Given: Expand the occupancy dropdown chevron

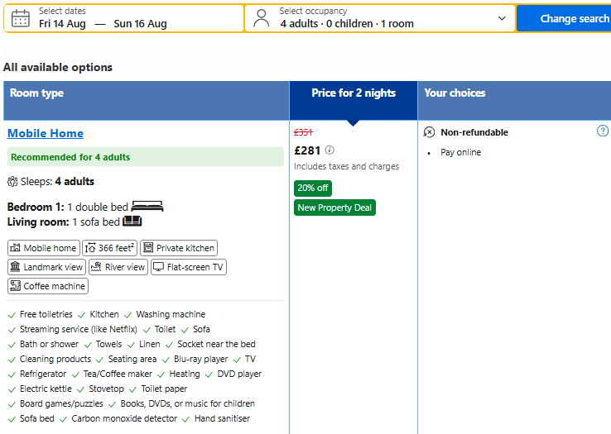Looking at the screenshot, I should (x=502, y=18).
